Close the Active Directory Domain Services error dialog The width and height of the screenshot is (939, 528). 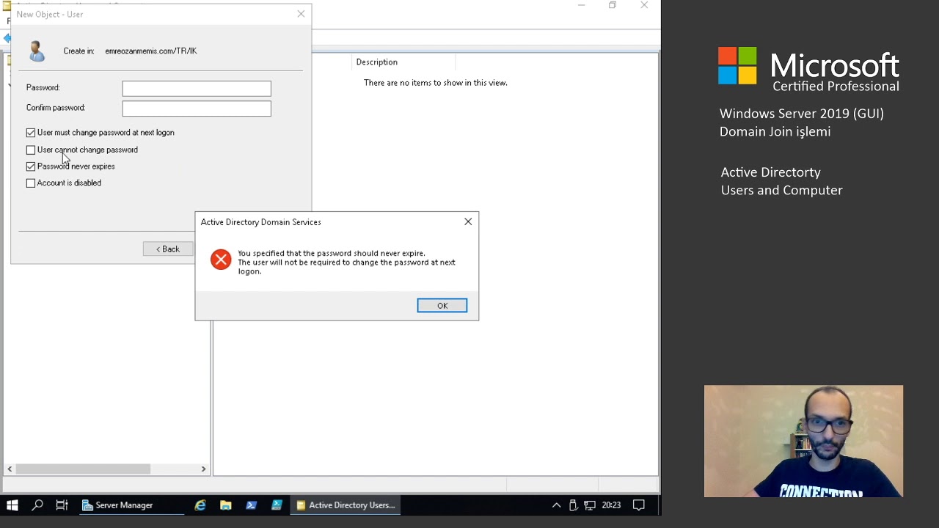coord(468,221)
